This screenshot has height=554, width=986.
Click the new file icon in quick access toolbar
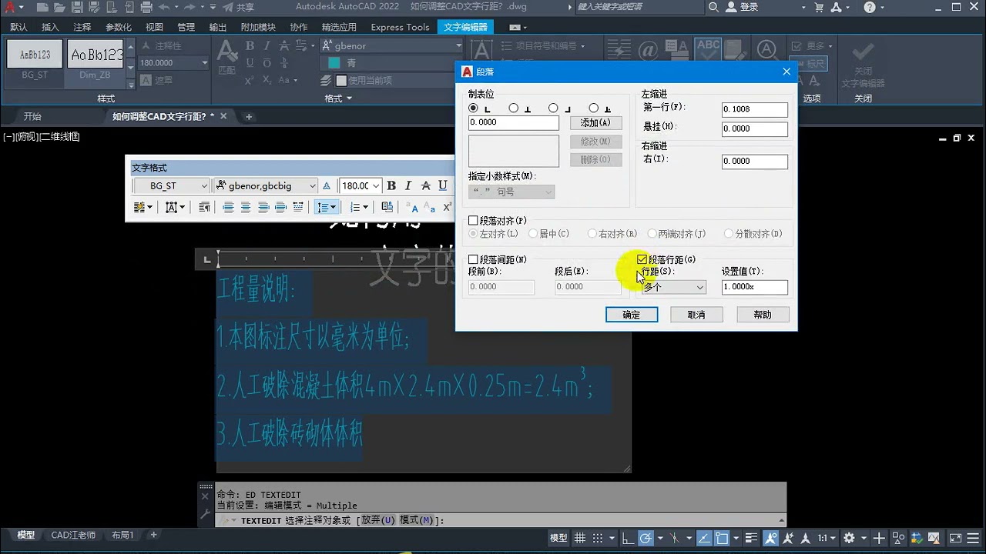[x=43, y=7]
